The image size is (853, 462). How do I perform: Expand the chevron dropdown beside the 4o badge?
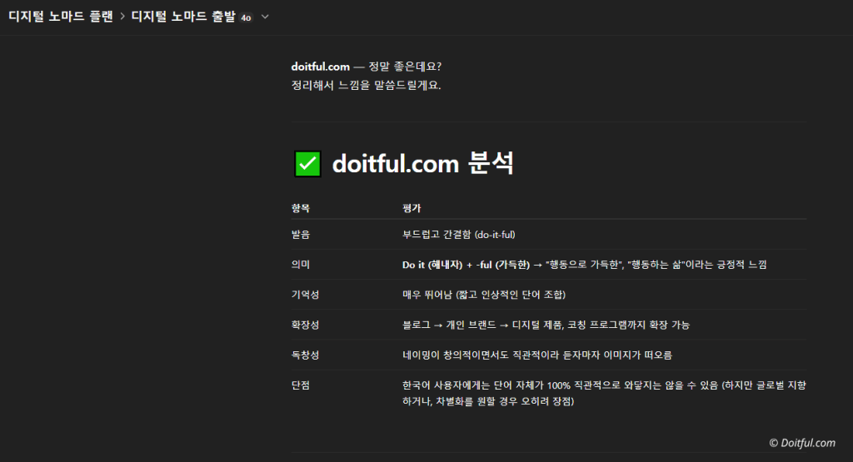[265, 17]
